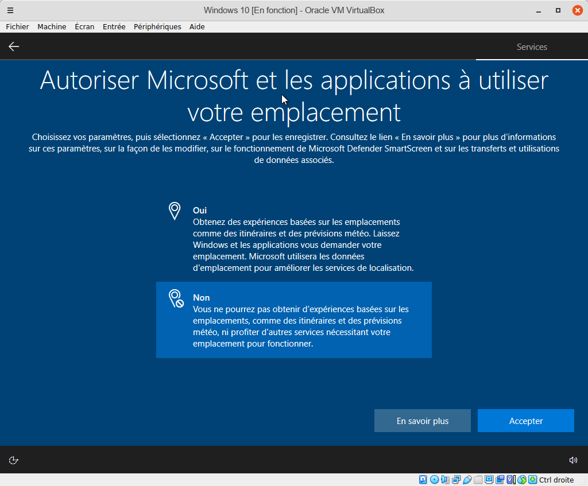Image resolution: width=588 pixels, height=486 pixels.
Task: Open the hamburger window menu in title bar
Action: 10,10
